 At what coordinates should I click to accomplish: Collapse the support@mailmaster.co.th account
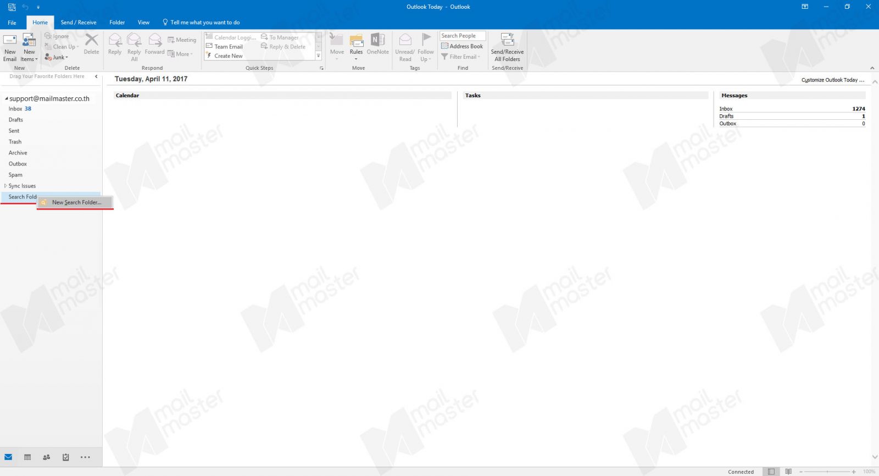pos(7,99)
